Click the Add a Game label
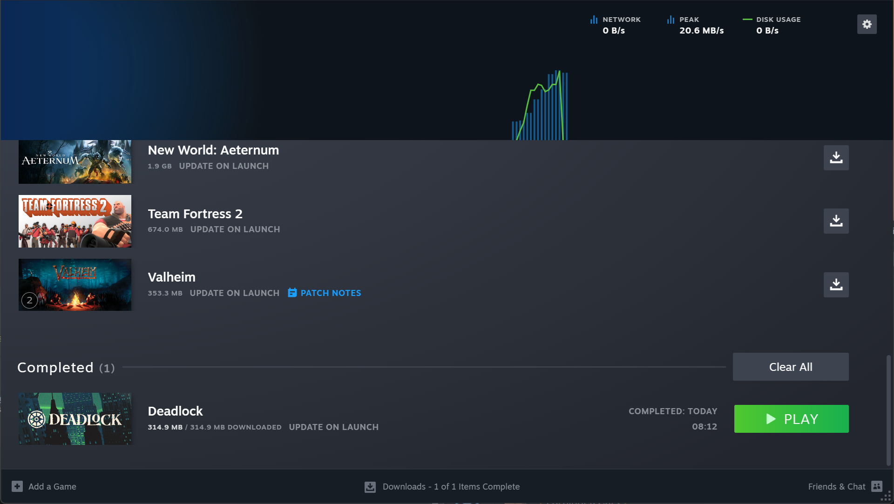The width and height of the screenshot is (894, 504). coord(52,486)
